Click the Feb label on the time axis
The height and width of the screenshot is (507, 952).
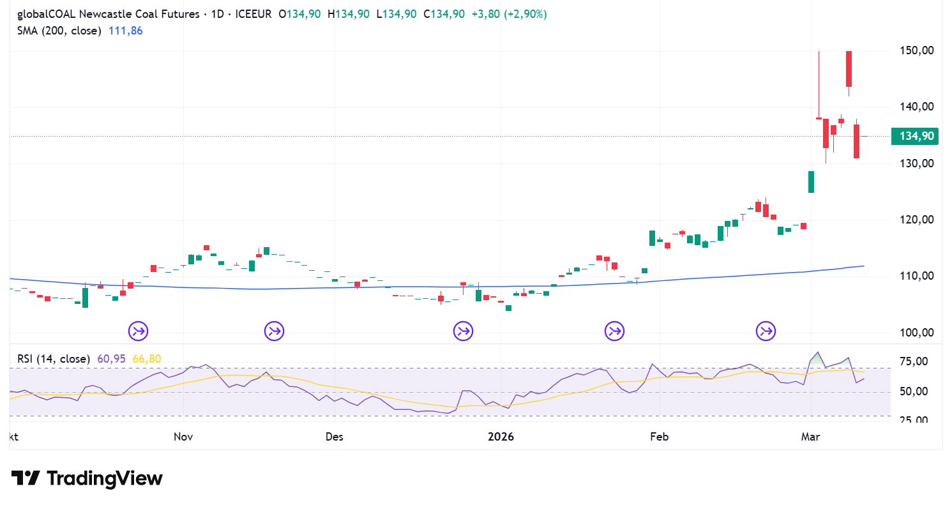[x=659, y=437]
